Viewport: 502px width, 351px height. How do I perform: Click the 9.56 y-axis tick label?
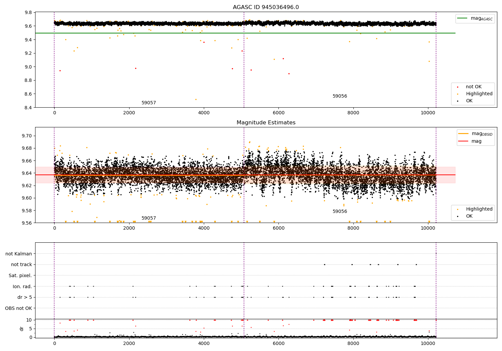(27, 223)
